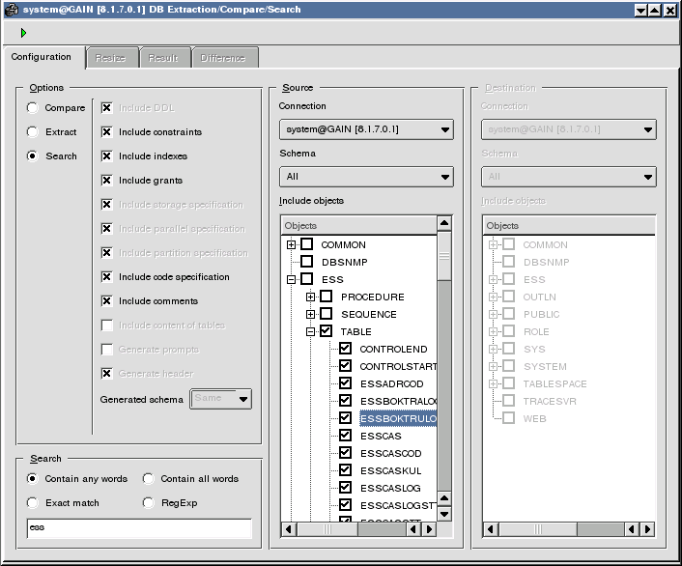The image size is (682, 566).
Task: Select the Compare radio button
Action: tap(33, 108)
